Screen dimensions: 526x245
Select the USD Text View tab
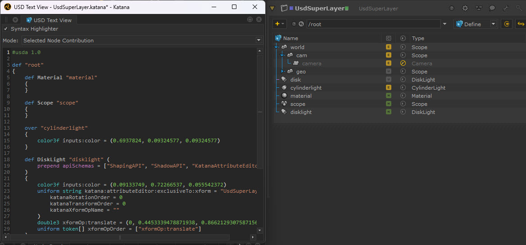(x=49, y=20)
